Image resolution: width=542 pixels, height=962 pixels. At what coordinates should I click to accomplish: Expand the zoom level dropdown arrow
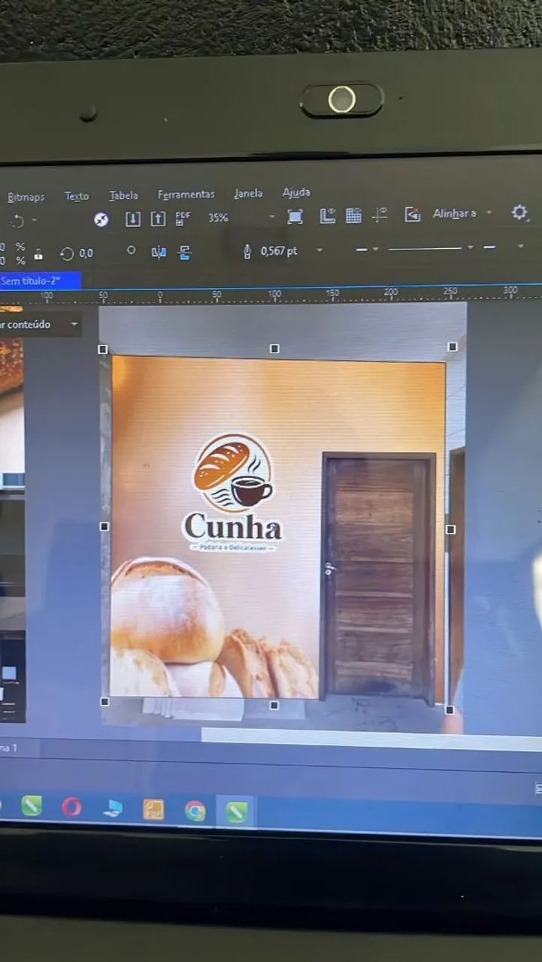271,217
